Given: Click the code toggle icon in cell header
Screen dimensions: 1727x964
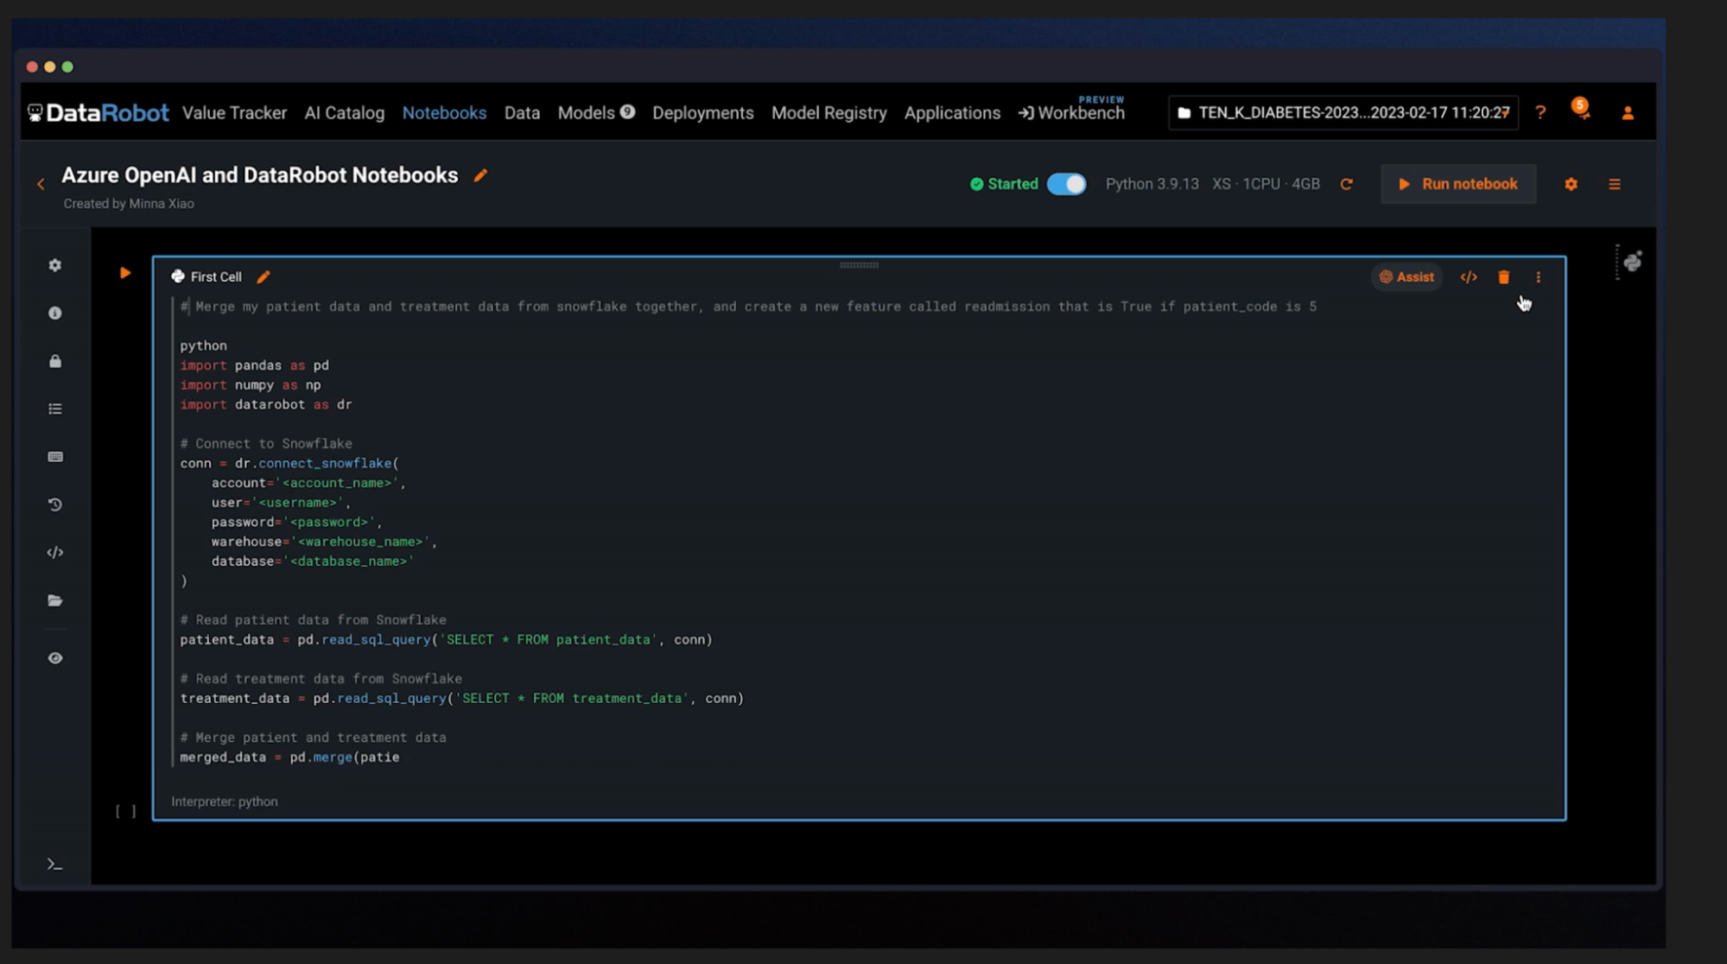Looking at the screenshot, I should tap(1468, 277).
